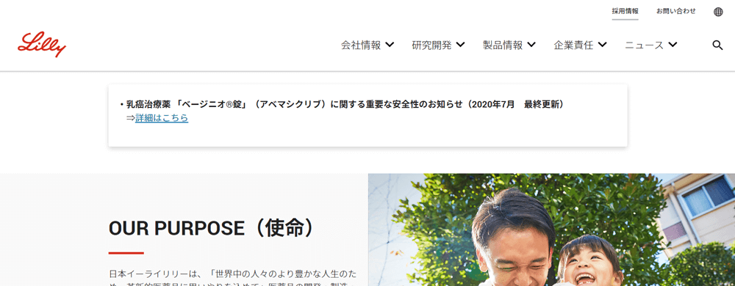Expand the 研究開発 chevron

(x=460, y=45)
